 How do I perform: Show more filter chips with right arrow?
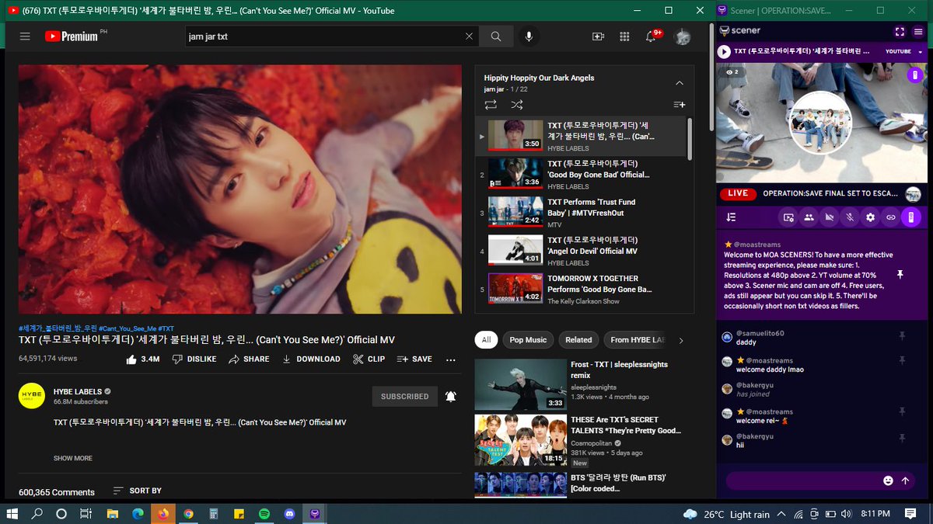[x=681, y=340]
